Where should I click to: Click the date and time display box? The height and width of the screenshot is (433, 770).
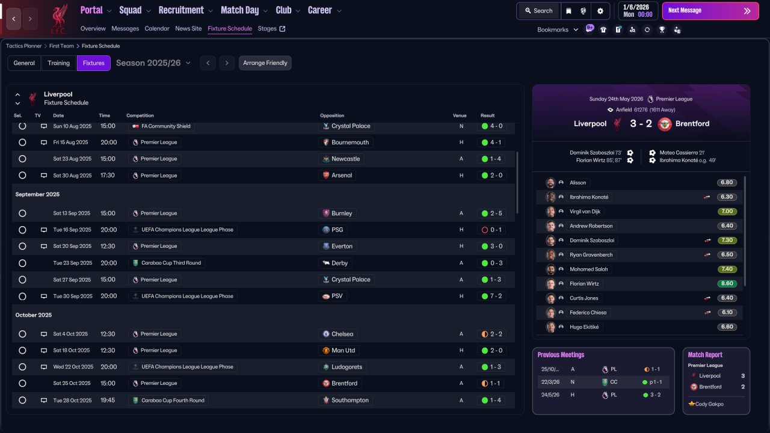coord(638,11)
